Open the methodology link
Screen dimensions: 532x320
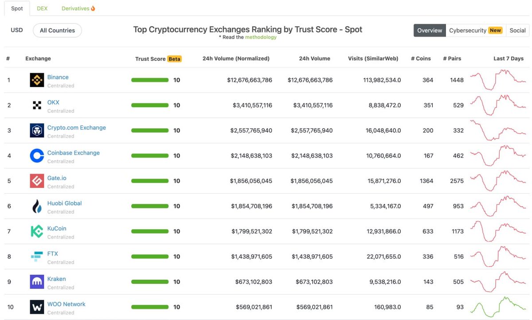coord(261,37)
